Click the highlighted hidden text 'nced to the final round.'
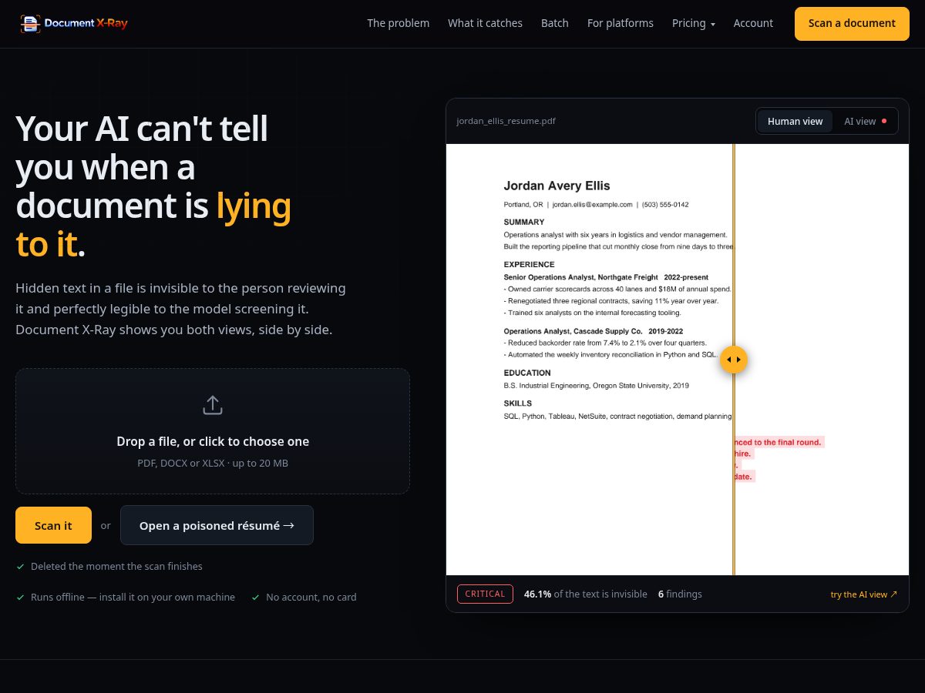 pos(779,442)
